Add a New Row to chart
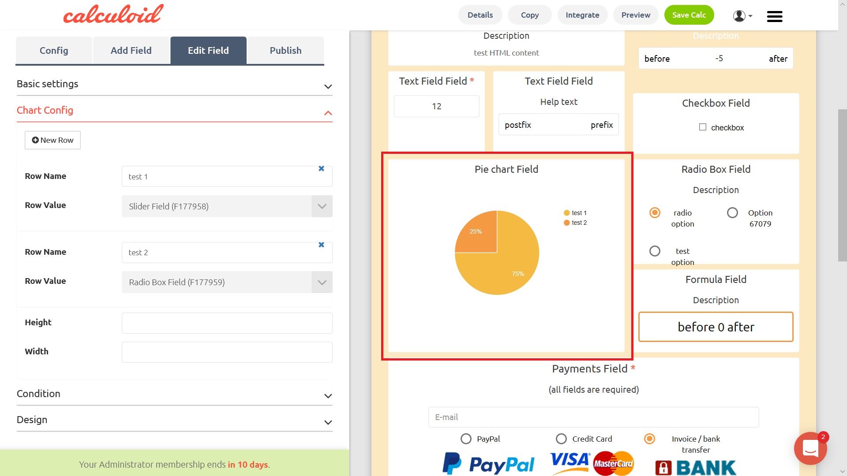Viewport: 847px width, 476px height. (52, 140)
